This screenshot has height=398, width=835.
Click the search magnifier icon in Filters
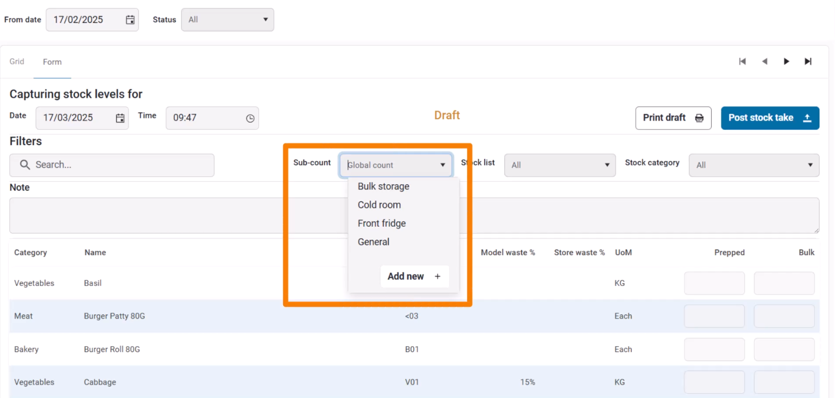tap(24, 164)
